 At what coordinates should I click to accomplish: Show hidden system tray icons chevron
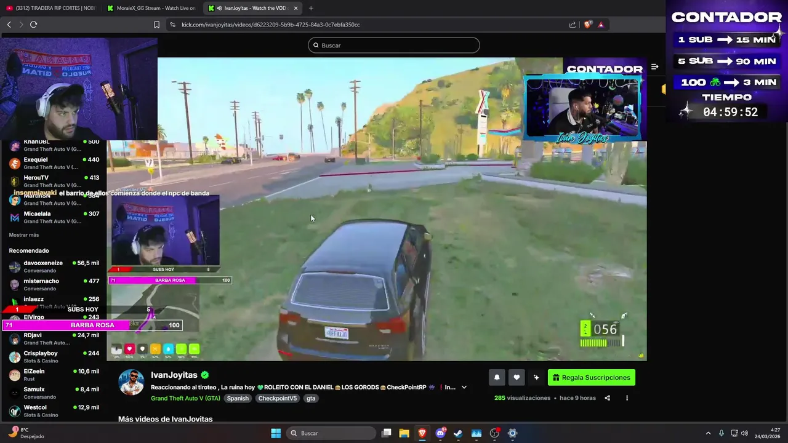point(708,433)
